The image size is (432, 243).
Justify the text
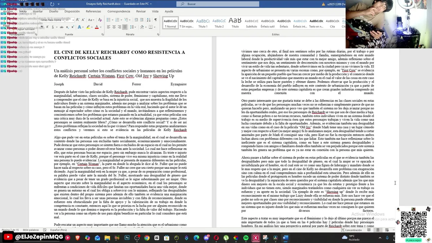(125, 27)
